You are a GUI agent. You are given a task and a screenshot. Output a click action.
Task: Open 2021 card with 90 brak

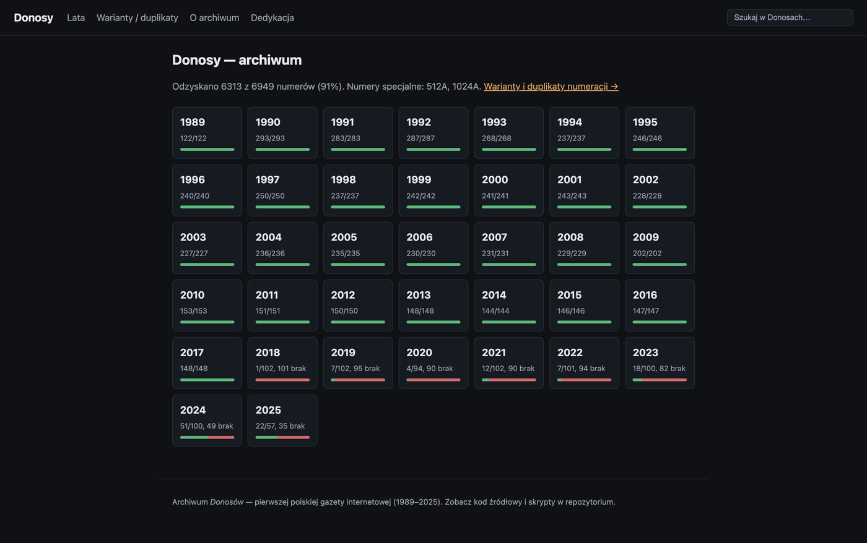(509, 363)
